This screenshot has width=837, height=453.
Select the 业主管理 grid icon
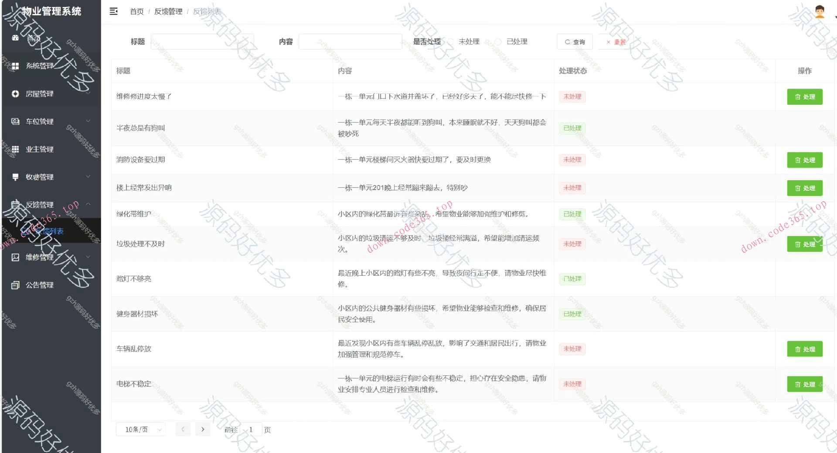pyautogui.click(x=16, y=149)
